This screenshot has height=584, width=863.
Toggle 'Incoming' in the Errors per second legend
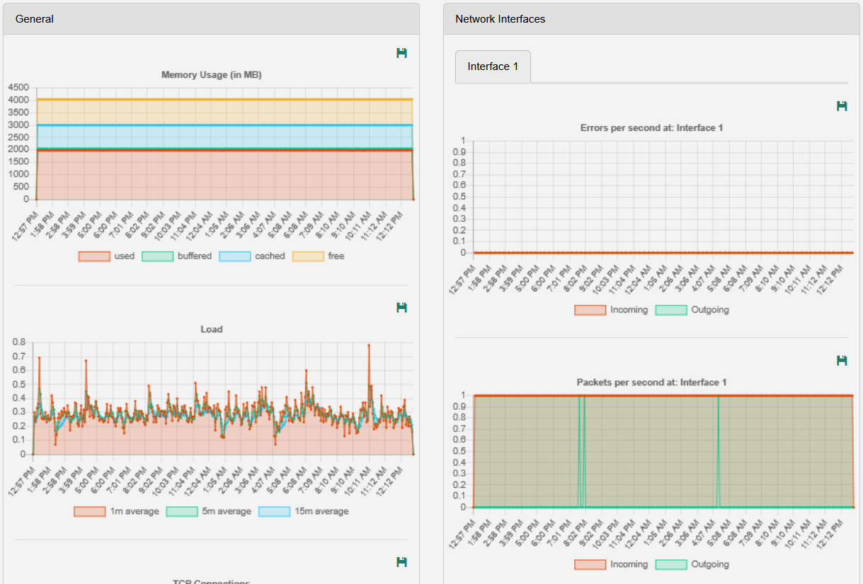click(590, 310)
